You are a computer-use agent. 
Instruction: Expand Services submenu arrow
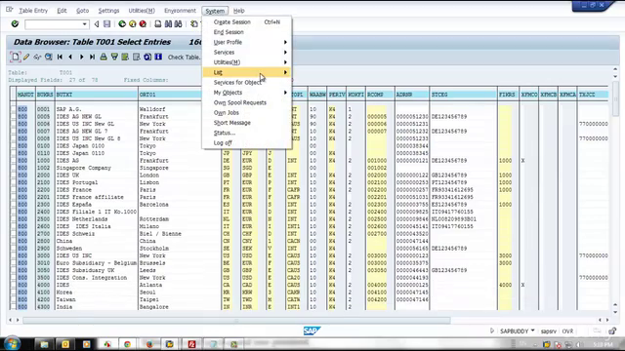(x=285, y=52)
